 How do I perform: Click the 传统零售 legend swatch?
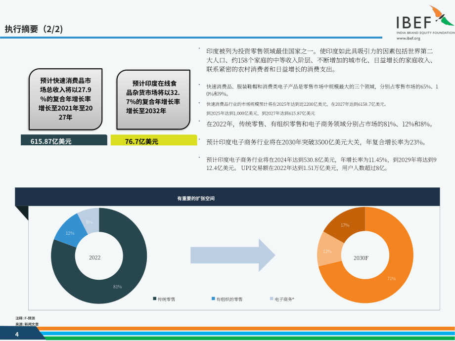coord(155,298)
